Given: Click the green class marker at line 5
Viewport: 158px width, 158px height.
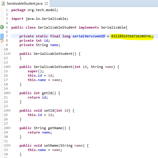Looking at the screenshot, I should pyautogui.click(x=2, y=27).
